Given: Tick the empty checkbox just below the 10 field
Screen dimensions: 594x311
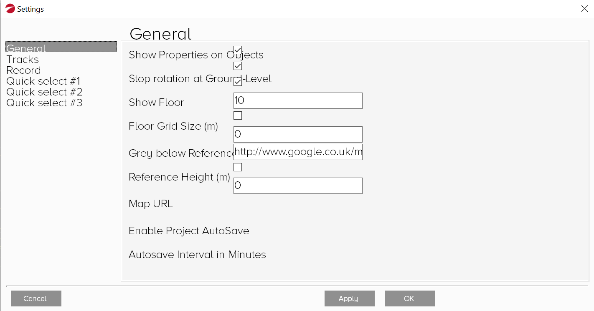Looking at the screenshot, I should coord(238,115).
